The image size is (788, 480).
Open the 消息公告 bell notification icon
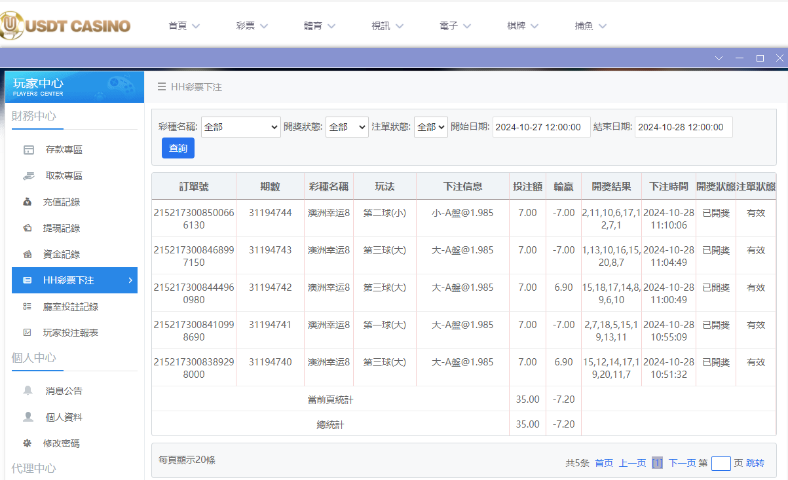(26, 391)
